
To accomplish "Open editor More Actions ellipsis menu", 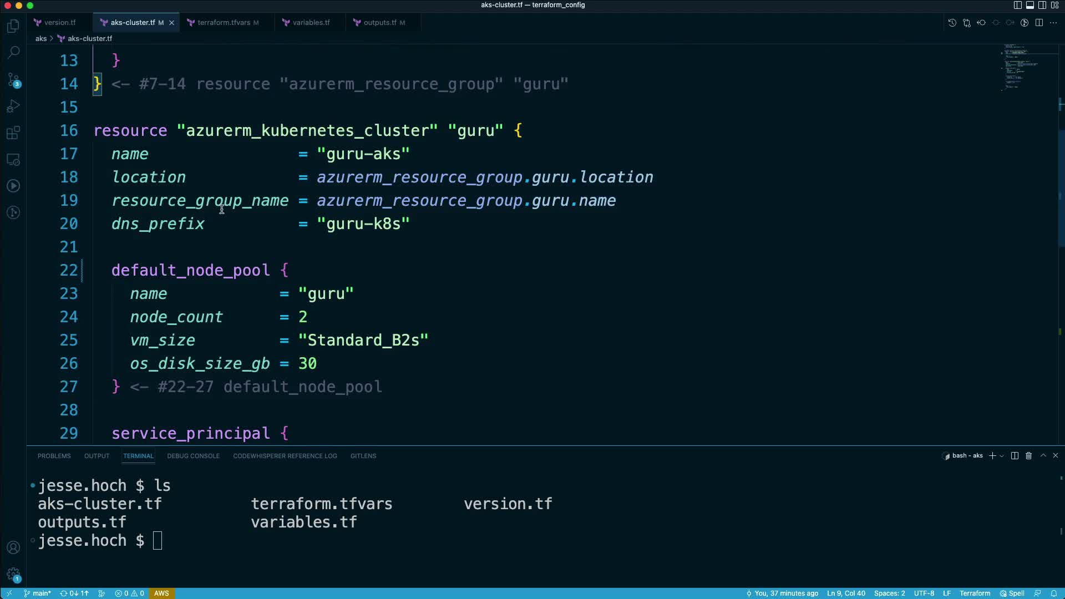I will pyautogui.click(x=1053, y=23).
